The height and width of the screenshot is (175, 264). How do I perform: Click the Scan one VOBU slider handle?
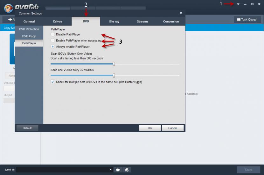[114, 75]
